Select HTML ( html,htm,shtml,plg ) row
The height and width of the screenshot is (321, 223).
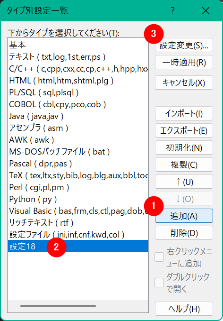[x=78, y=81]
